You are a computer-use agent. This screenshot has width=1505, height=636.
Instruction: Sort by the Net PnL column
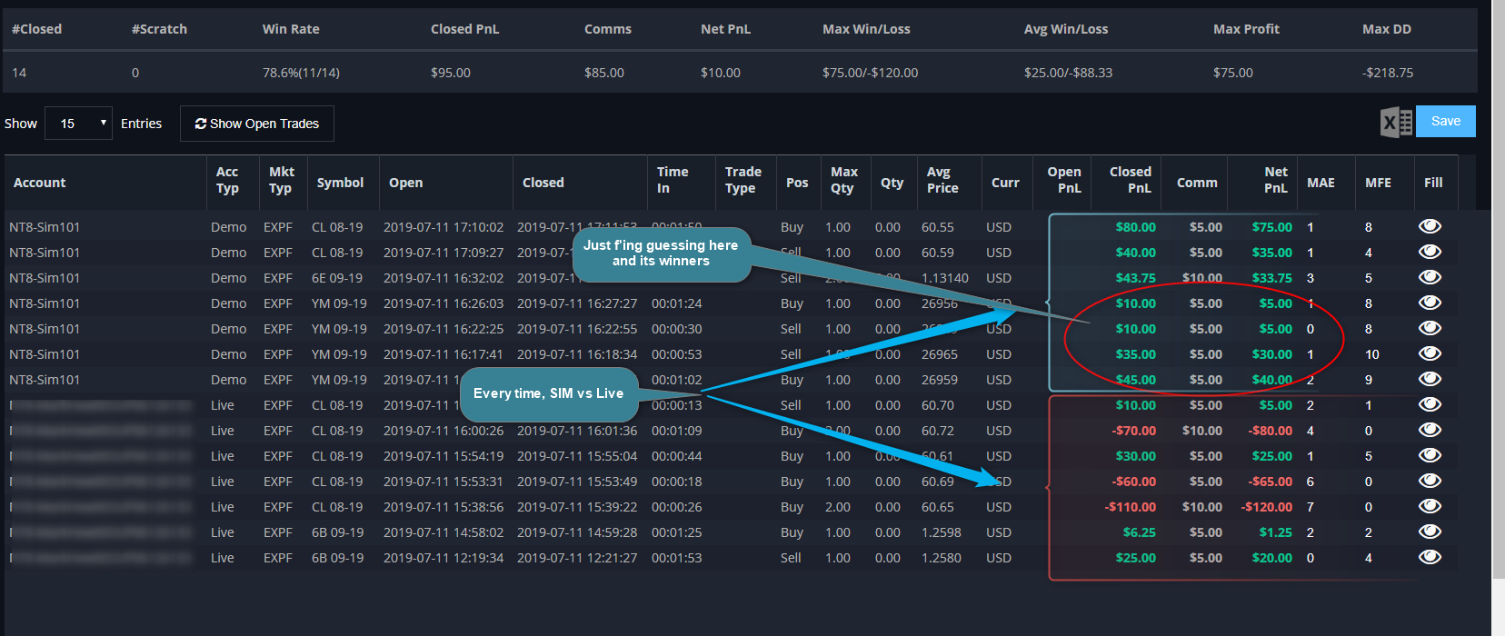[x=1262, y=183]
